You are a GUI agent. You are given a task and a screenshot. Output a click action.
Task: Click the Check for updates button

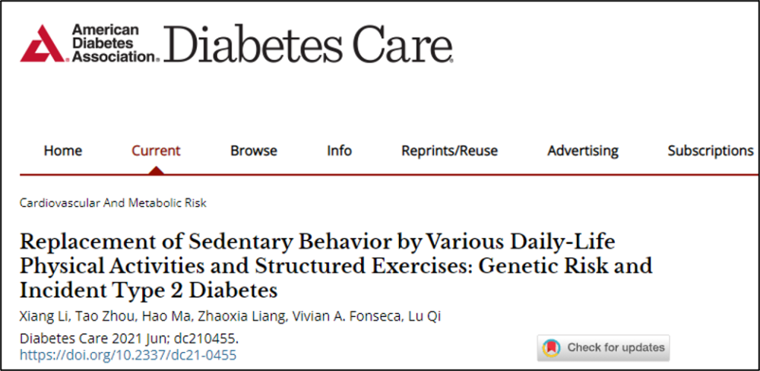[x=603, y=347]
